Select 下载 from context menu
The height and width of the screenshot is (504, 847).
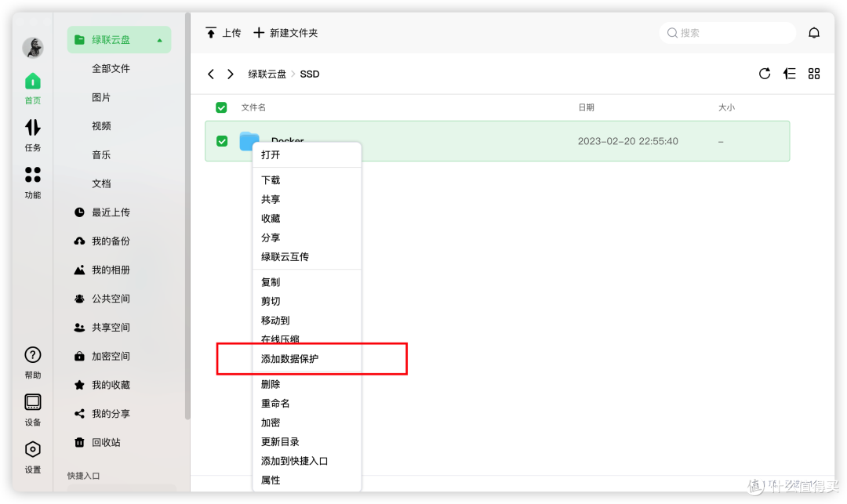307,179
